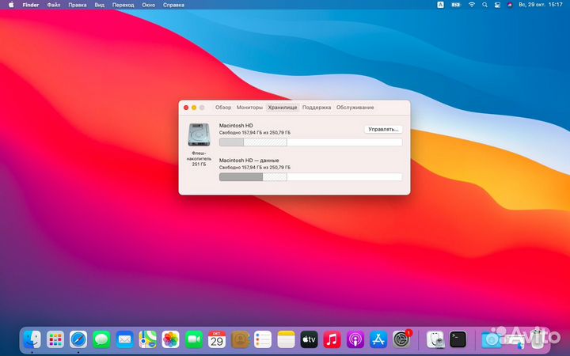Open the Окно menu

pos(148,5)
